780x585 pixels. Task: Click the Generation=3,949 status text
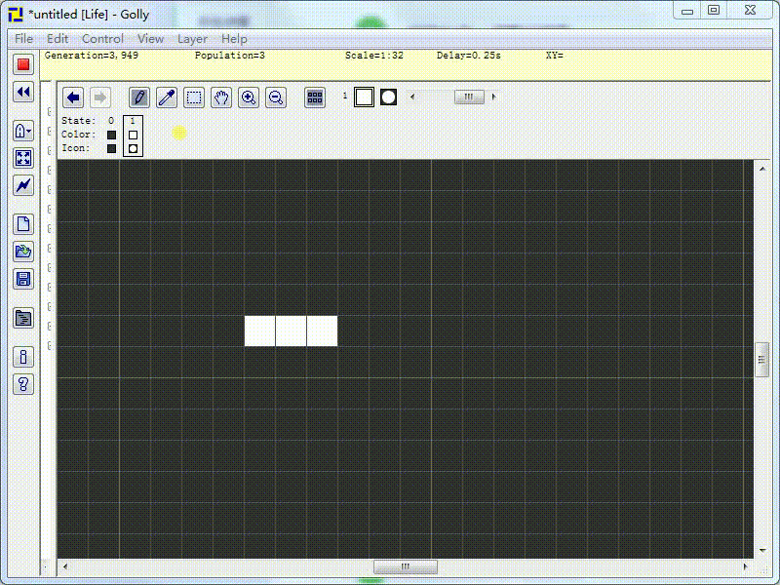pos(92,56)
